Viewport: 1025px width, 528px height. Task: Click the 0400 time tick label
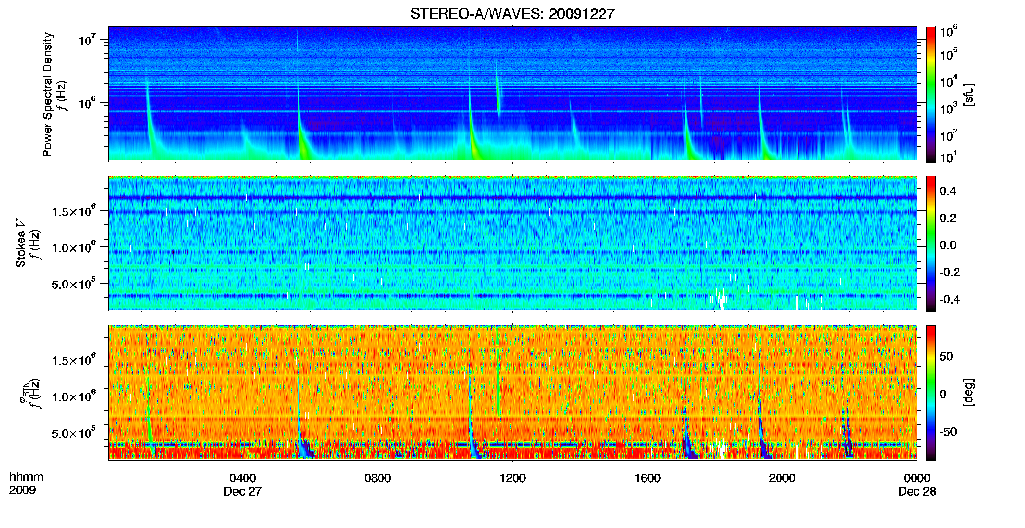pyautogui.click(x=243, y=478)
